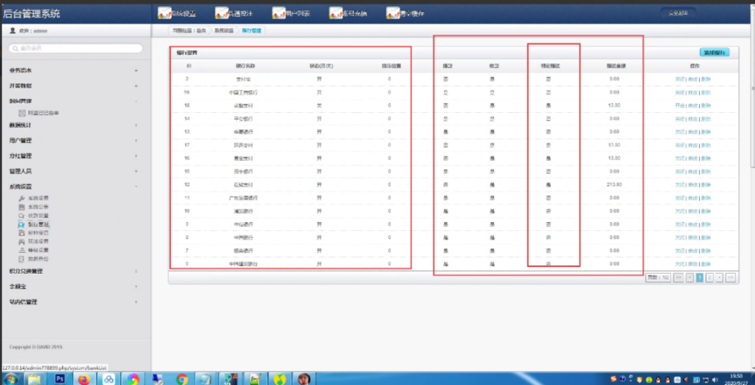755x385 pixels.
Task: Click the 安全退出 logout button
Action: [x=678, y=13]
